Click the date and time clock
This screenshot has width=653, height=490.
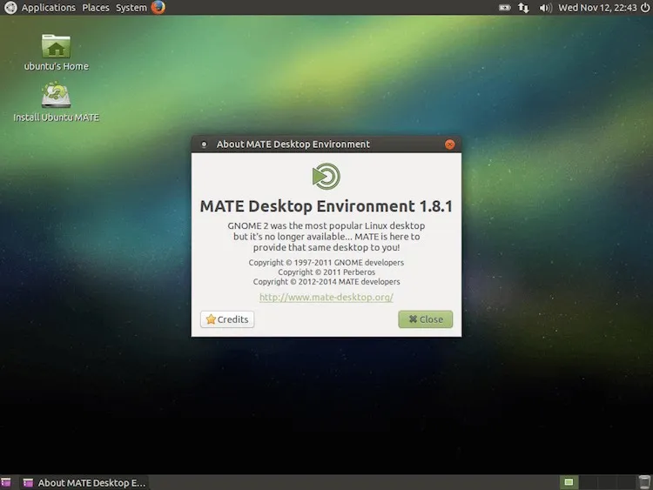[596, 8]
